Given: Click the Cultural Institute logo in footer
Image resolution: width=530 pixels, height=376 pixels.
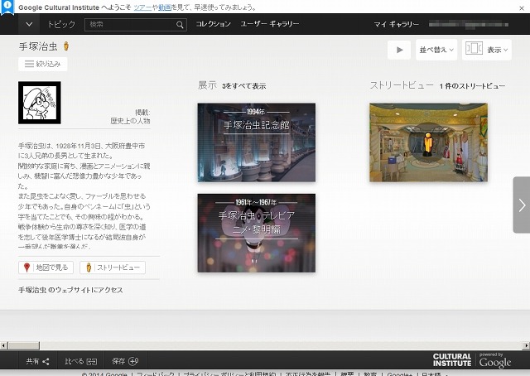Looking at the screenshot, I should (452, 360).
